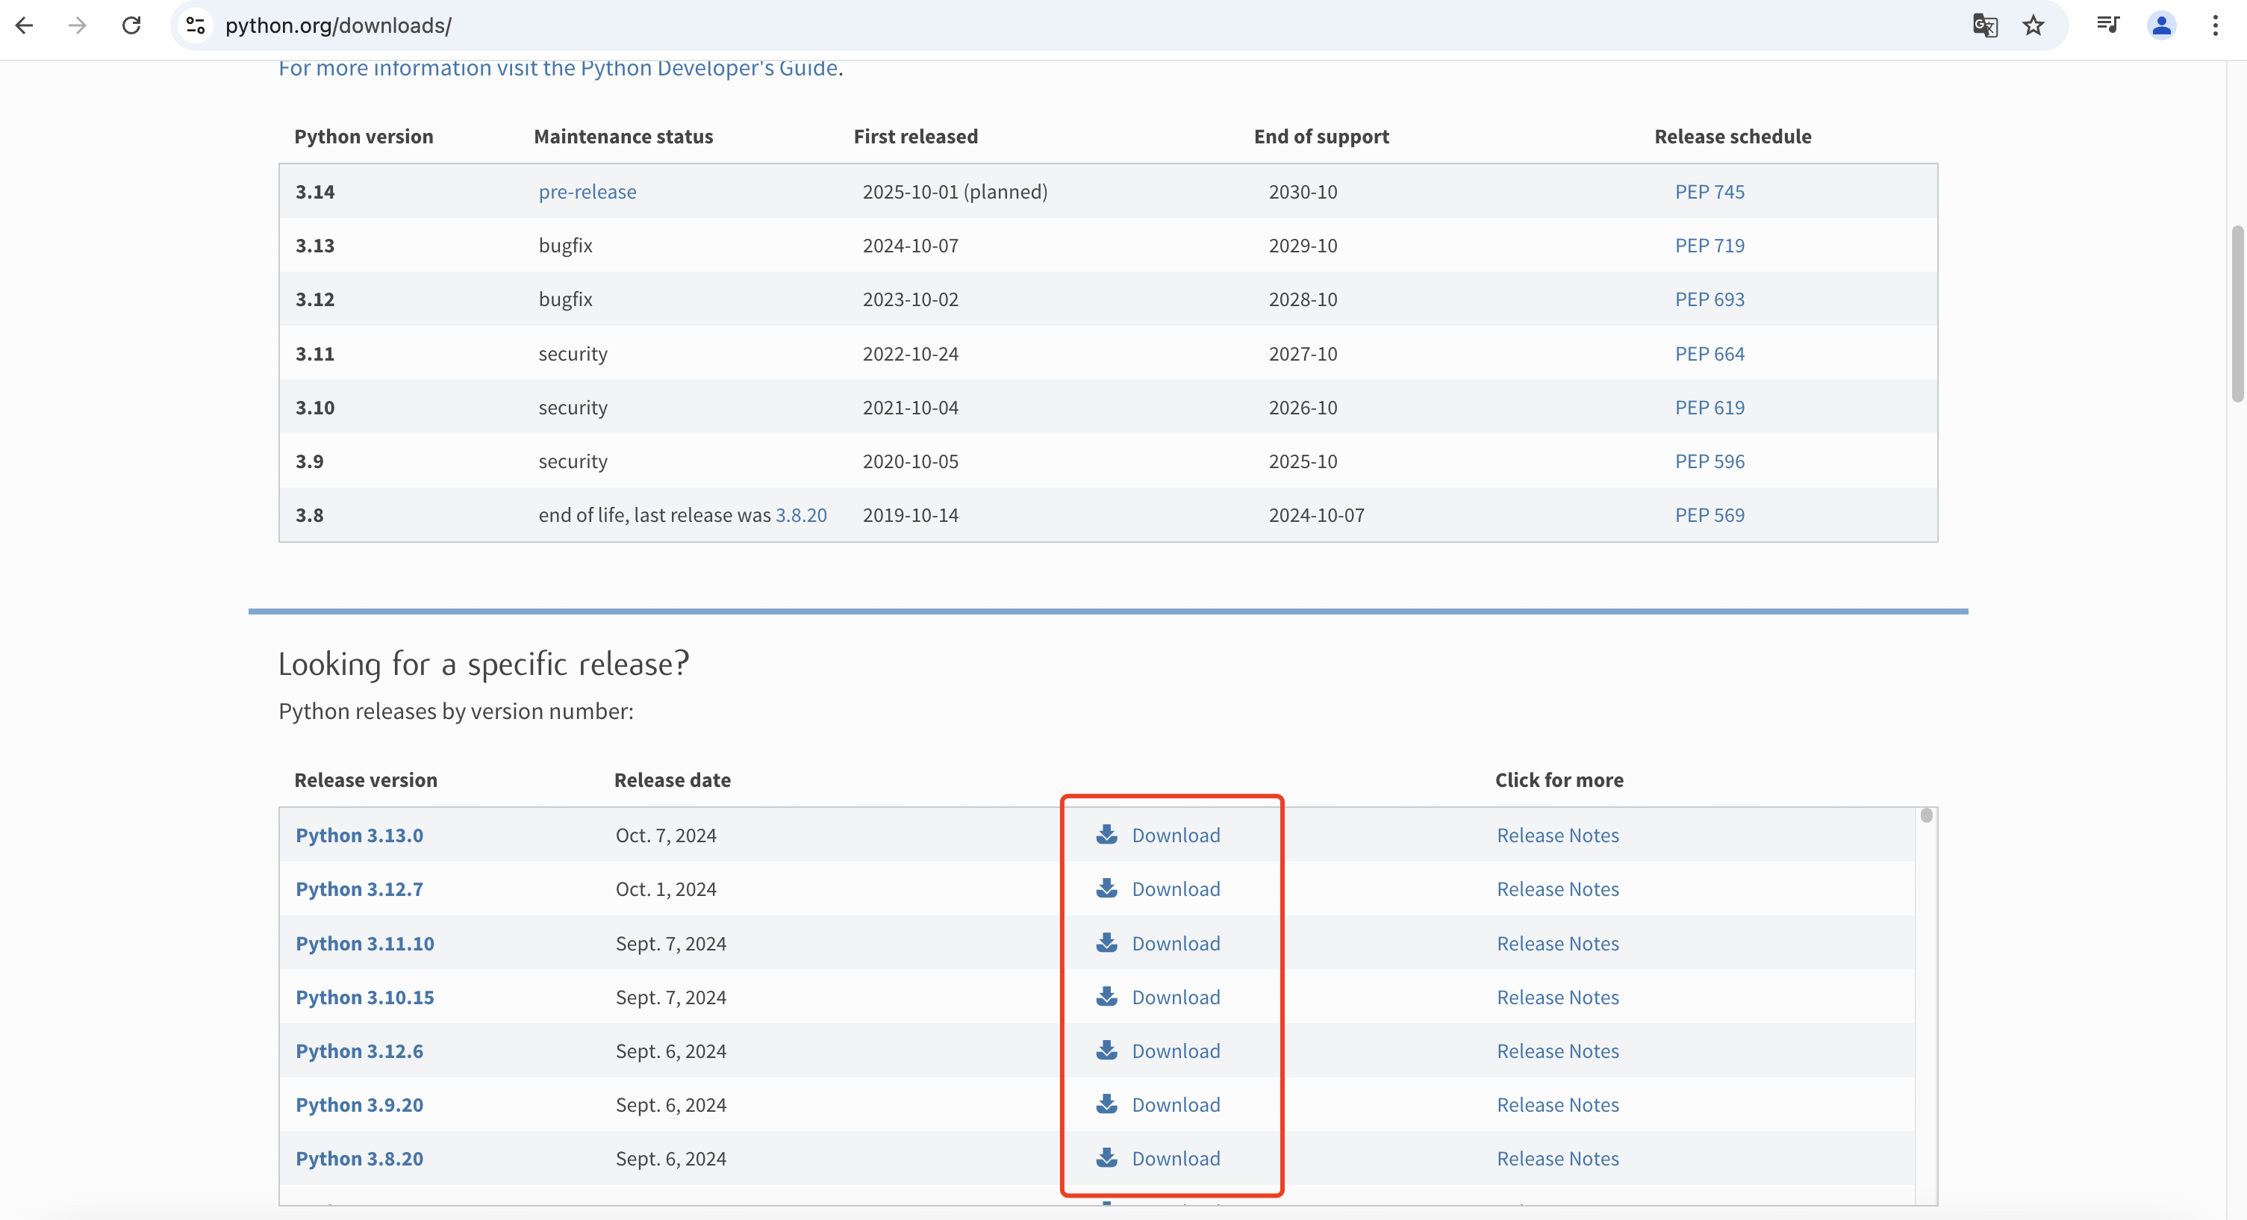Click Download text for Python 3.11.10
Viewport: 2247px width, 1220px height.
tap(1176, 943)
